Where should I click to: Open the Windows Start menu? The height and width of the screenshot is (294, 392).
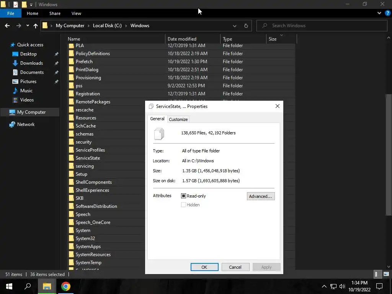[x=9, y=286]
